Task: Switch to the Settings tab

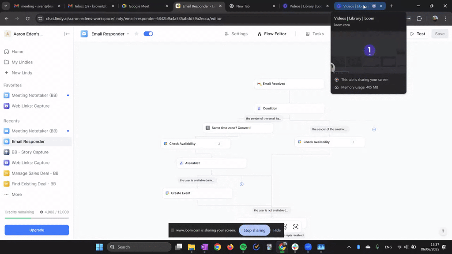Action: click(236, 34)
